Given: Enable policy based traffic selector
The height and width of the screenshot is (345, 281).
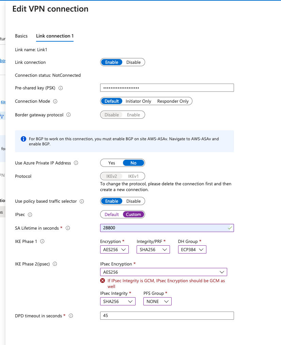Looking at the screenshot, I should point(111,201).
